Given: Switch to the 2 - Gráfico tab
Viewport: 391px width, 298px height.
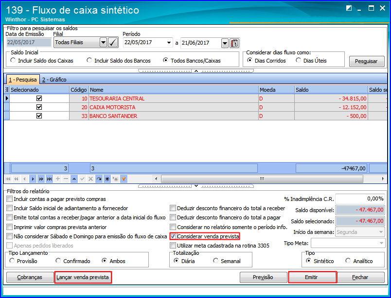Looking at the screenshot, I should (54, 80).
